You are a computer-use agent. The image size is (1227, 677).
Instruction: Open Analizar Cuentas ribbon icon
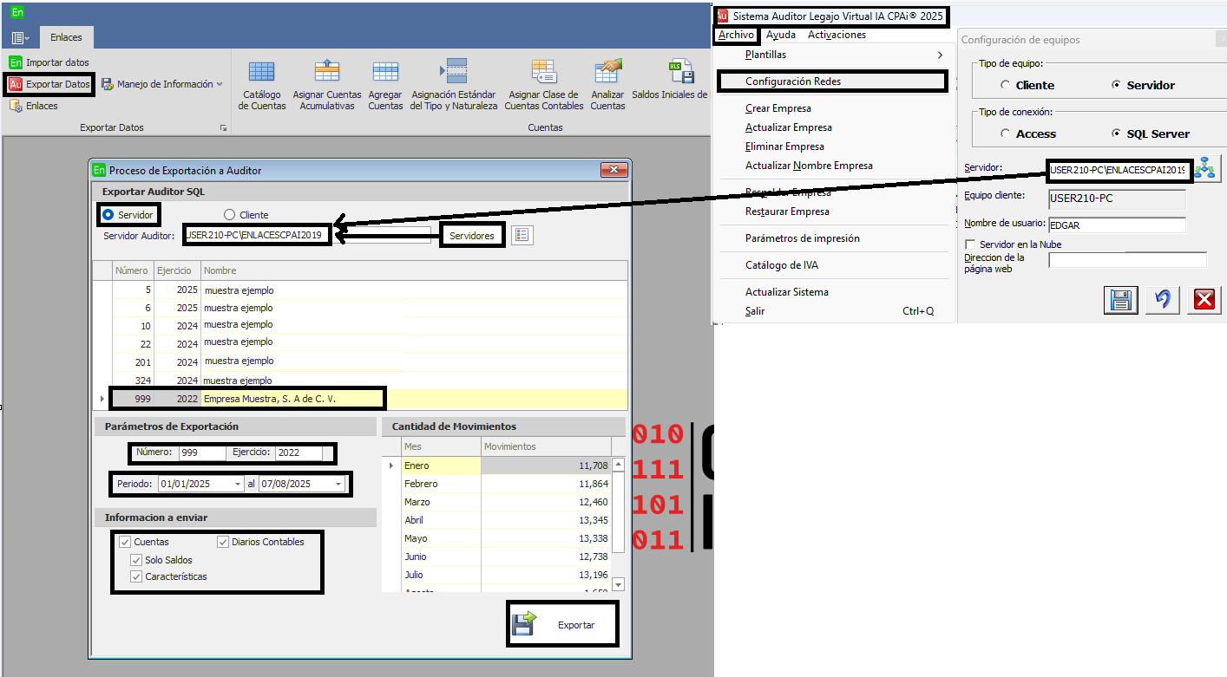click(607, 86)
